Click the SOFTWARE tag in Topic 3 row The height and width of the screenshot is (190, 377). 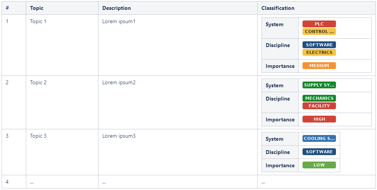pos(319,152)
